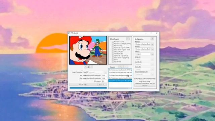The image size is (215, 121).
Task: Edit the ffmpeg path field
Action: coord(143,44)
